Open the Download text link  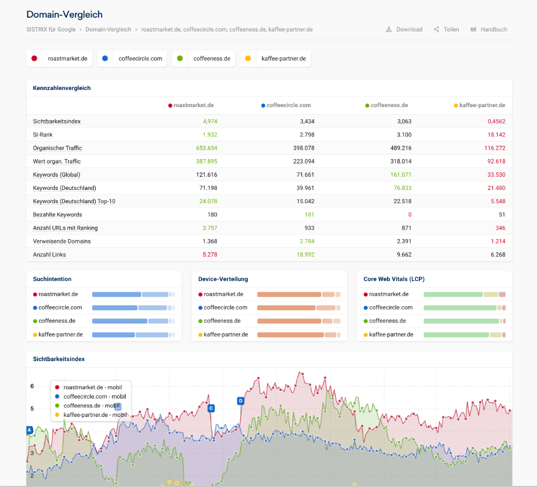click(x=410, y=29)
